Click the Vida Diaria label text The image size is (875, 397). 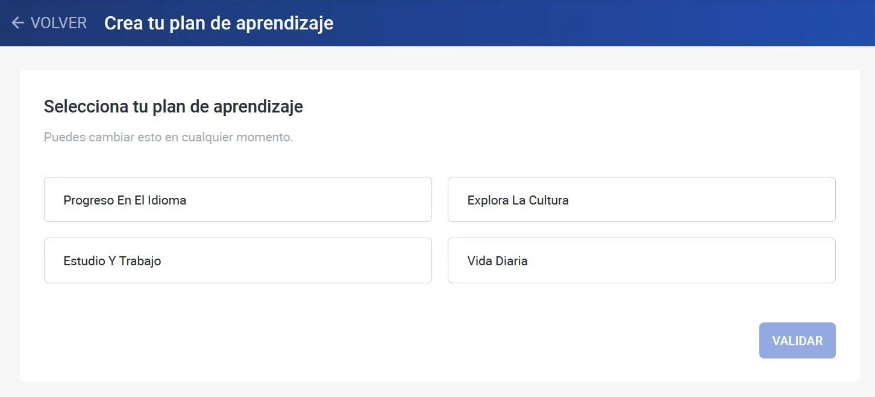click(497, 261)
